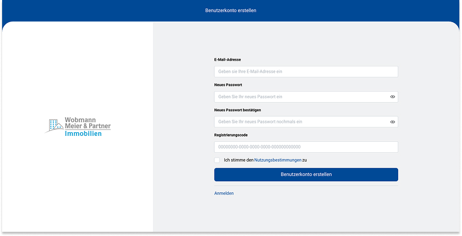Click the Neues Passwort label text
The height and width of the screenshot is (236, 462).
point(228,85)
